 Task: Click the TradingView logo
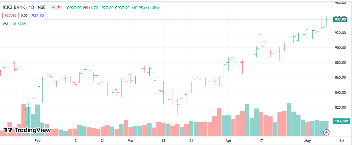(x=27, y=130)
